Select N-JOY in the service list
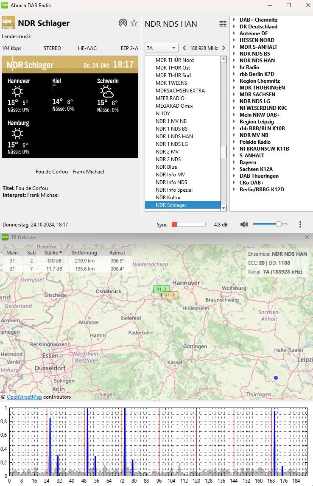This screenshot has width=313, height=486. (x=182, y=113)
